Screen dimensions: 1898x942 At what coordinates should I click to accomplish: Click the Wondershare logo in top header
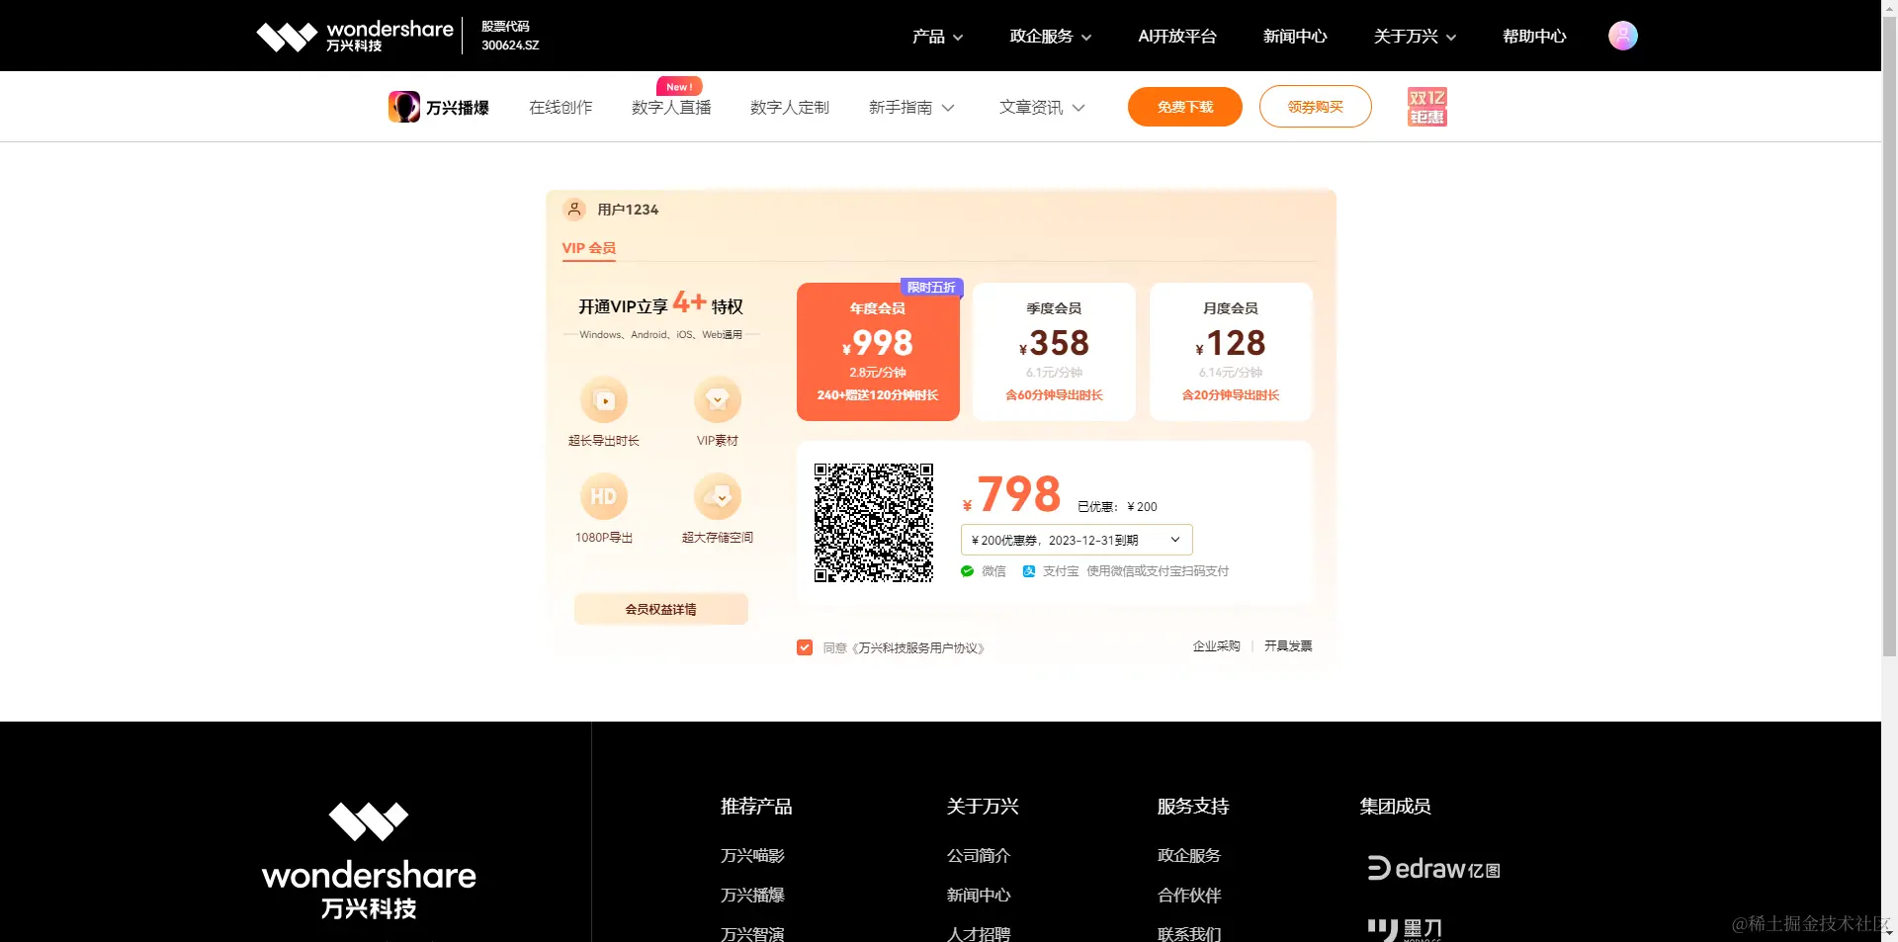pyautogui.click(x=355, y=36)
